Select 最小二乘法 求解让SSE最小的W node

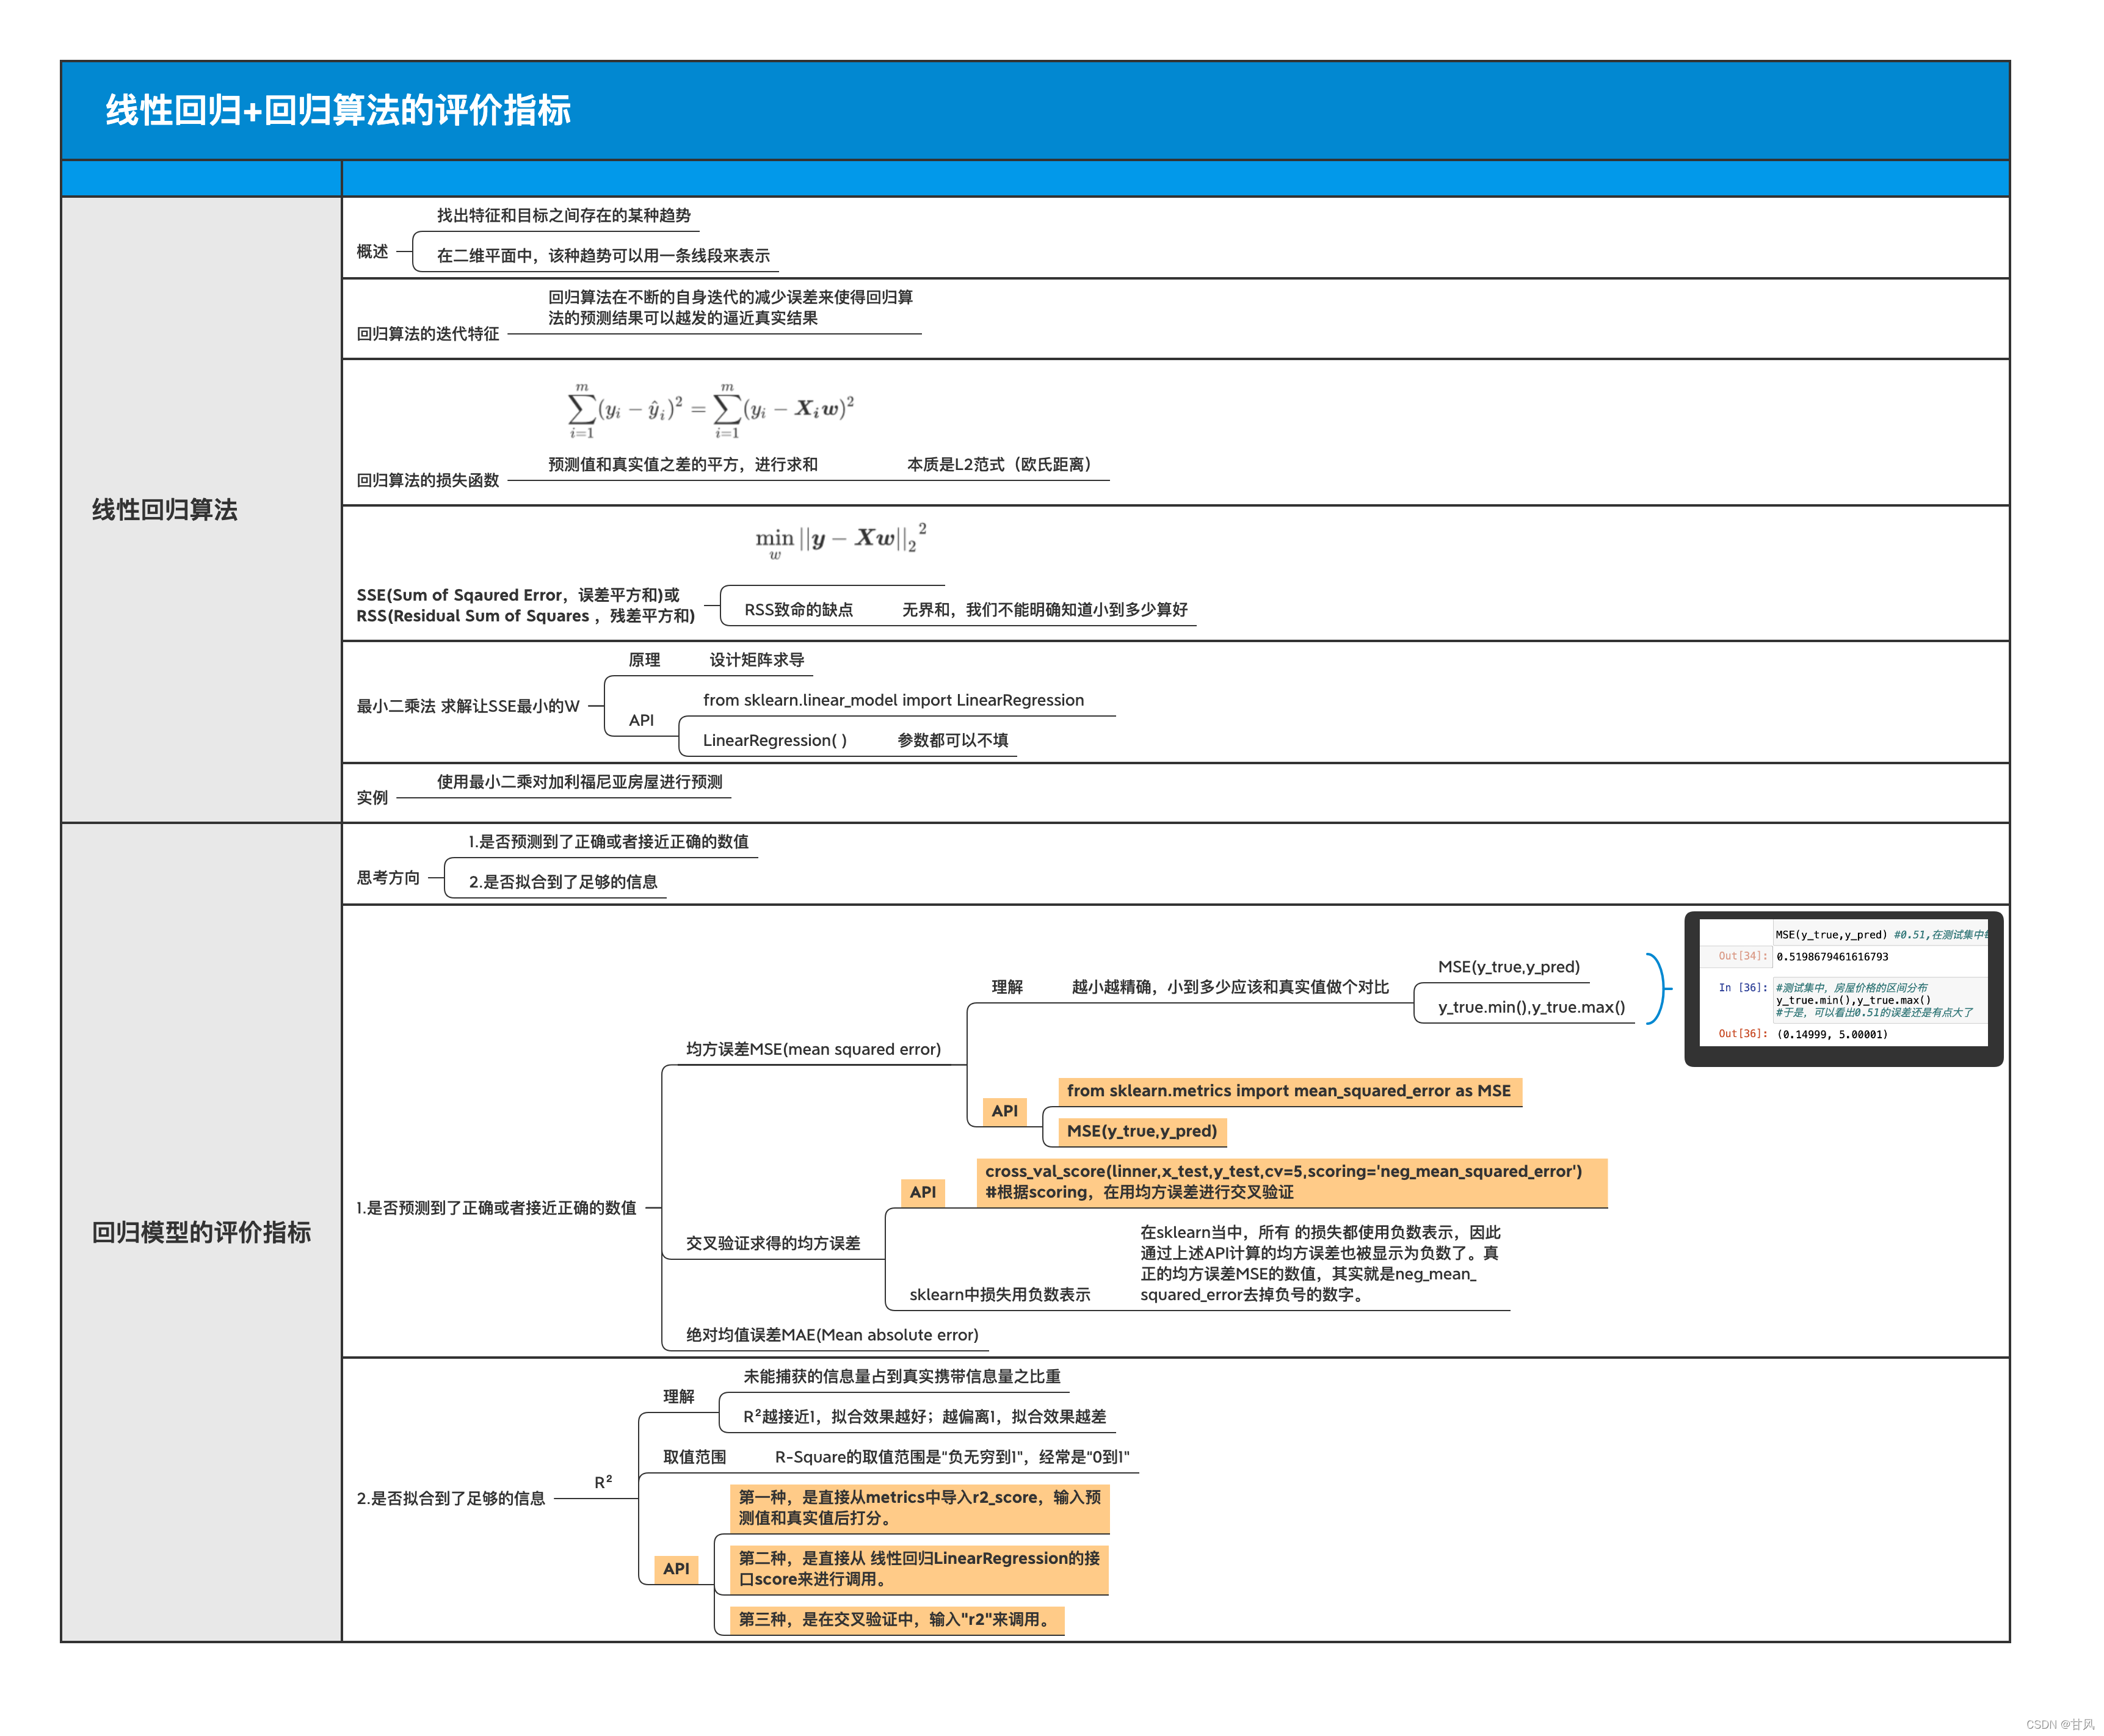pyautogui.click(x=468, y=706)
